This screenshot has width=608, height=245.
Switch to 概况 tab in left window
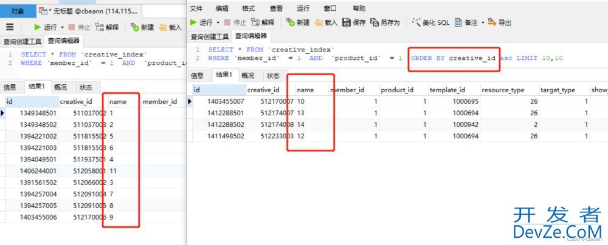[x=60, y=87]
